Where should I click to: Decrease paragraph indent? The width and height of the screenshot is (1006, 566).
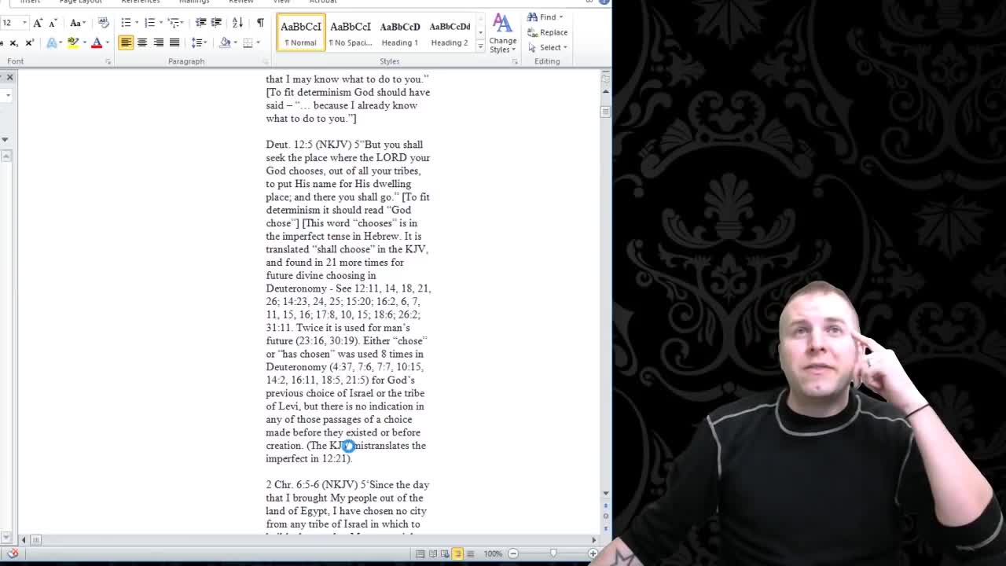(x=201, y=23)
